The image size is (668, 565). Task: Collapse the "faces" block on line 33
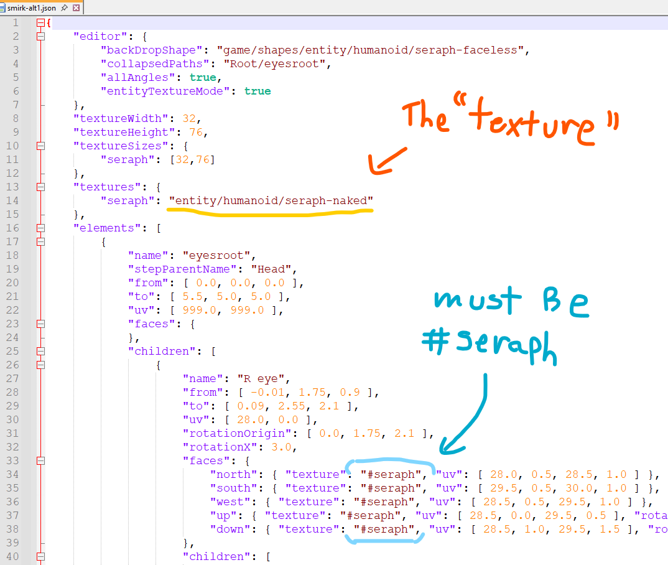pos(41,461)
